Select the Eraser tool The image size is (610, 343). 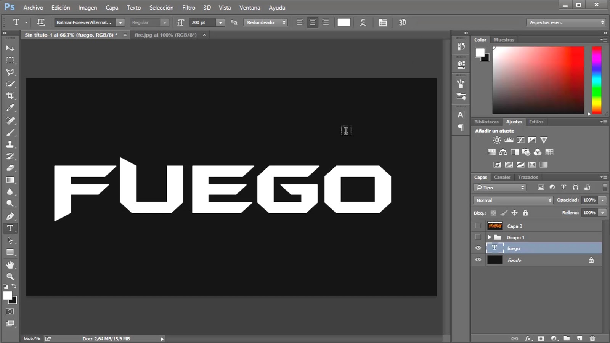(10, 168)
